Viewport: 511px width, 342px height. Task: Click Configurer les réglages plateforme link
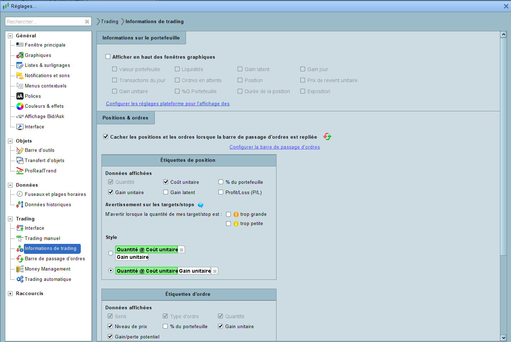pos(168,103)
